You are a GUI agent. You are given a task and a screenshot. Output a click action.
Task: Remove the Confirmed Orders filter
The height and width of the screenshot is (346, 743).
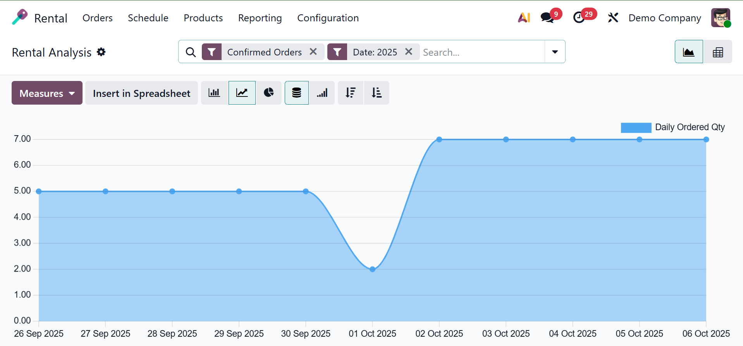pos(313,52)
